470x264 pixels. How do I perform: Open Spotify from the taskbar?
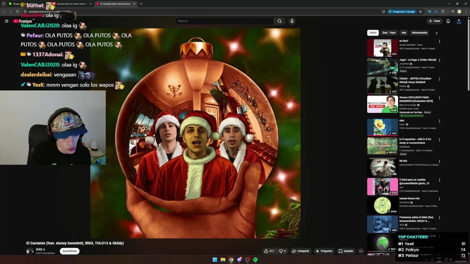255,260
